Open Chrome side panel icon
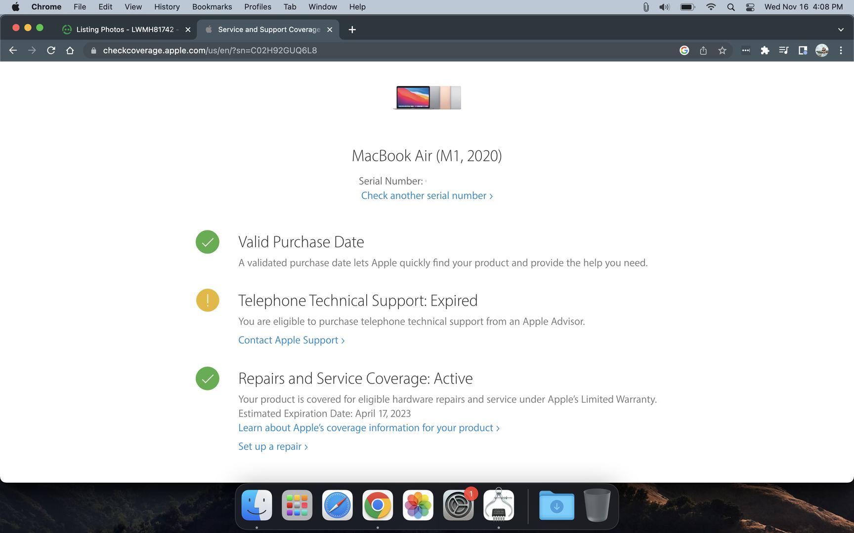The height and width of the screenshot is (533, 854). (x=803, y=50)
